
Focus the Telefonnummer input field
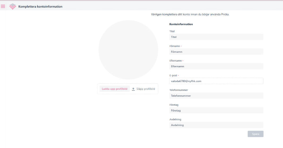click(x=216, y=96)
